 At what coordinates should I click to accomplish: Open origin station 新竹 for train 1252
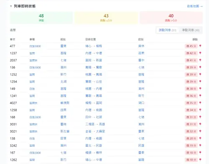tap(64, 74)
